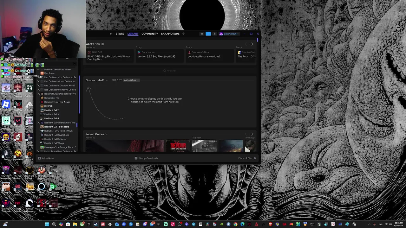Open PANICORE Bug Fix Update news
406x228 pixels.
[109, 56]
